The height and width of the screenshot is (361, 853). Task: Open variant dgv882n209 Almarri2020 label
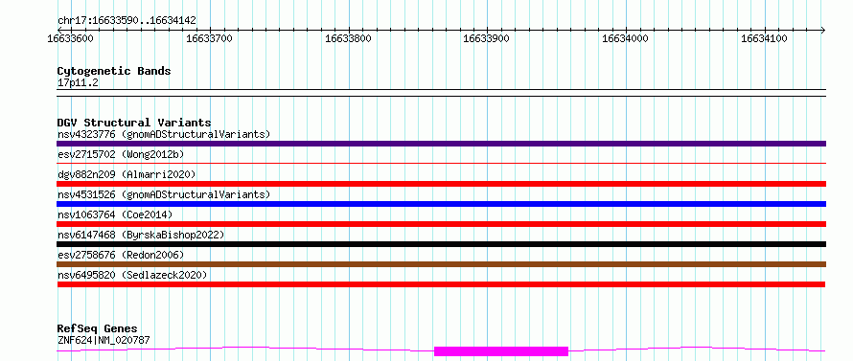click(127, 174)
